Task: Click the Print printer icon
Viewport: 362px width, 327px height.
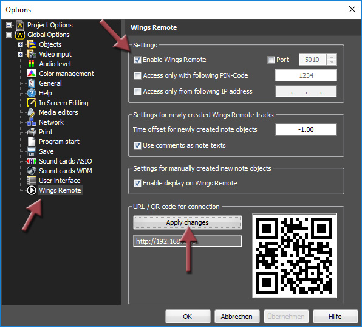Action: pyautogui.click(x=32, y=132)
